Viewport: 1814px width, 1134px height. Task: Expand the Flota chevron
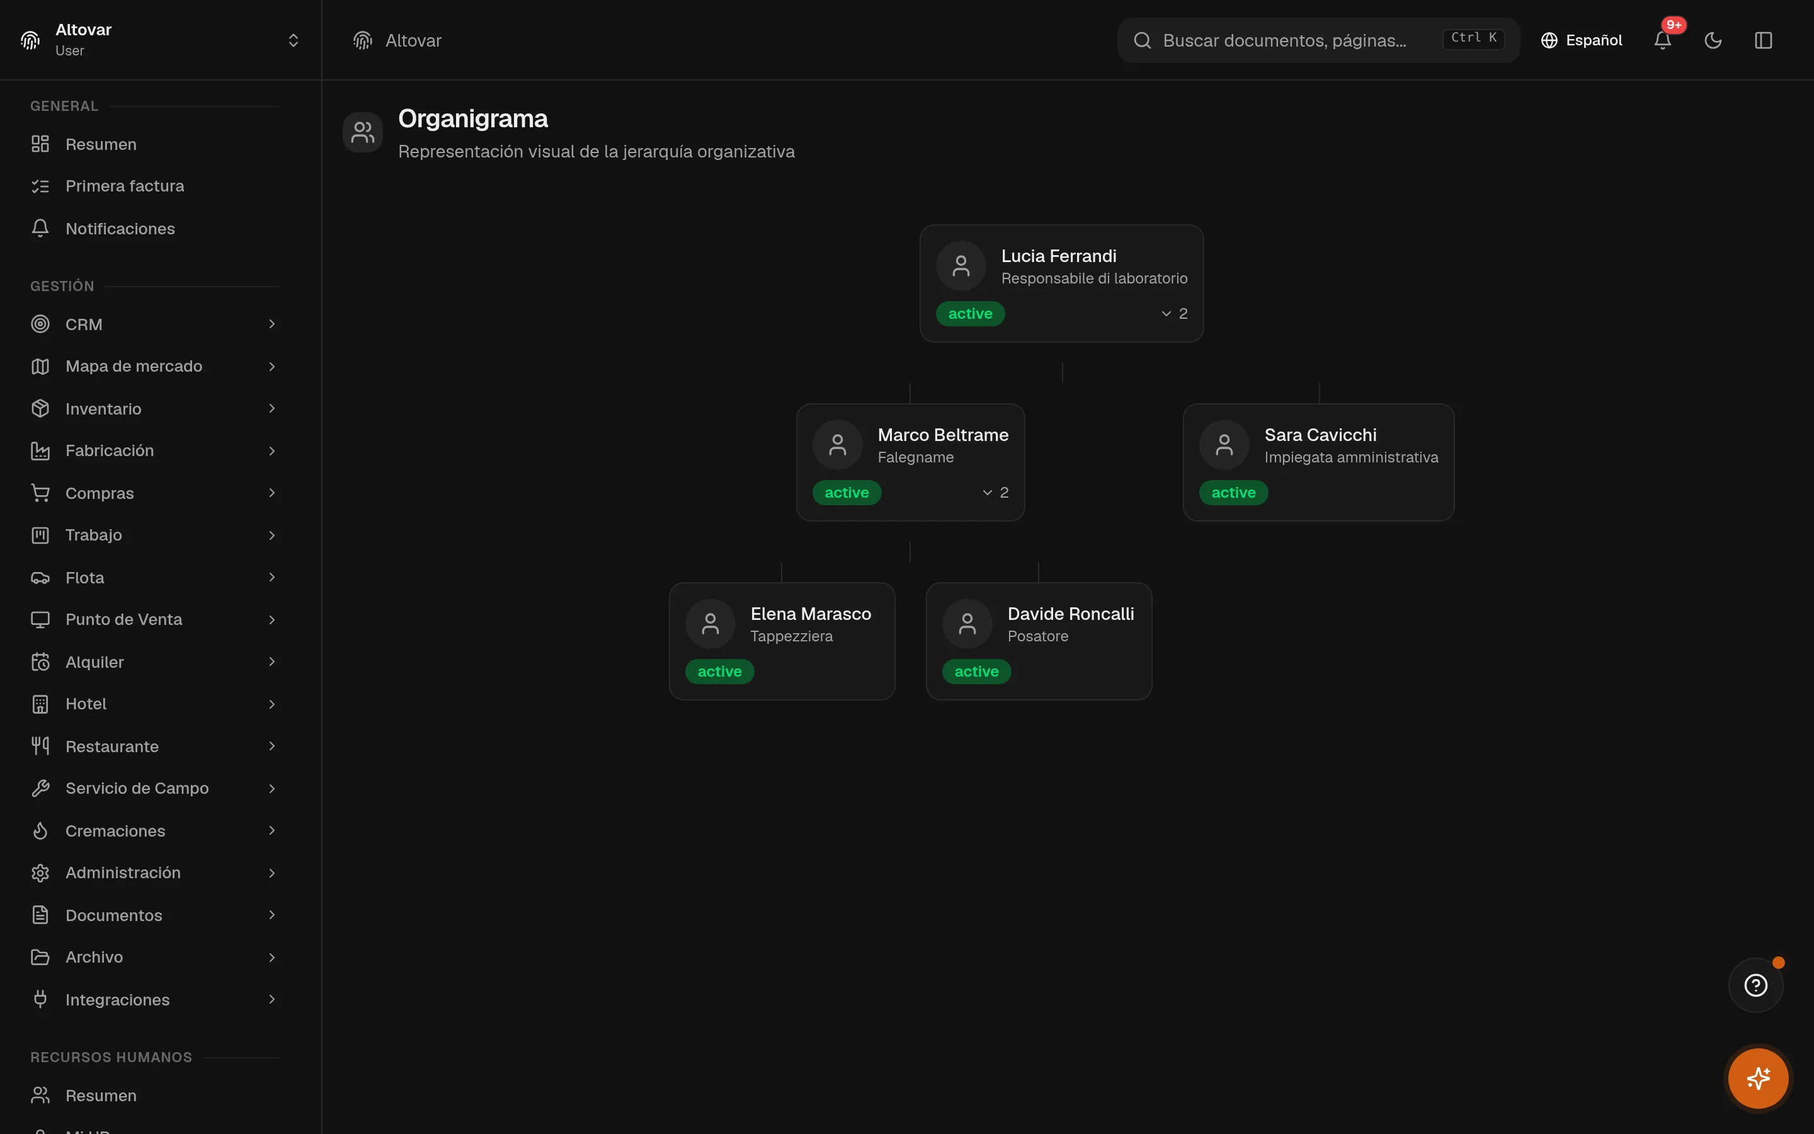click(x=272, y=578)
